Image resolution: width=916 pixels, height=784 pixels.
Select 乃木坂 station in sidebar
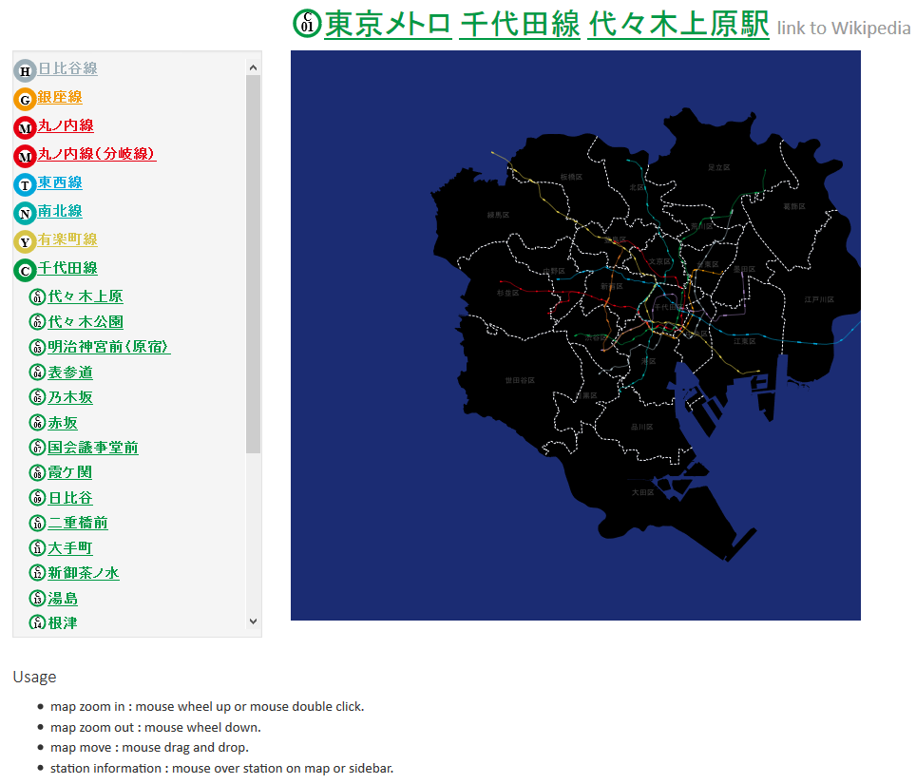pyautogui.click(x=70, y=397)
